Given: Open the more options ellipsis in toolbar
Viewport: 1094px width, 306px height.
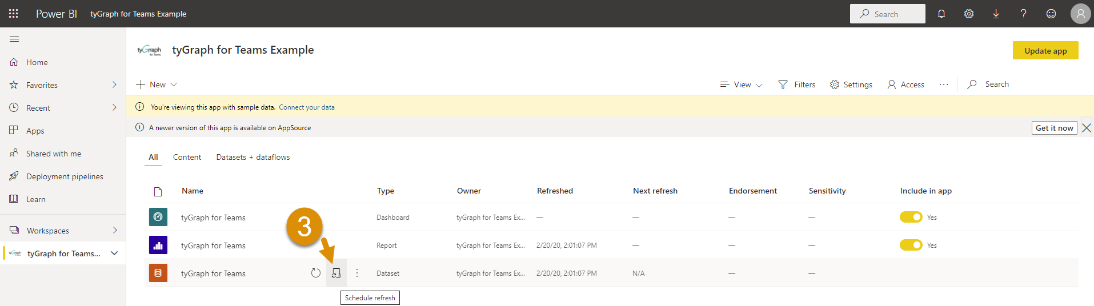Looking at the screenshot, I should click(x=944, y=84).
